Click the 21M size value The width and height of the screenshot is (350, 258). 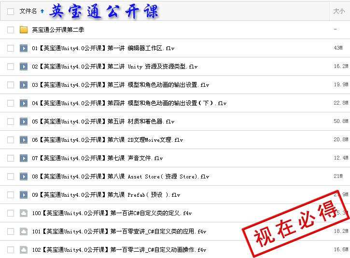338,176
